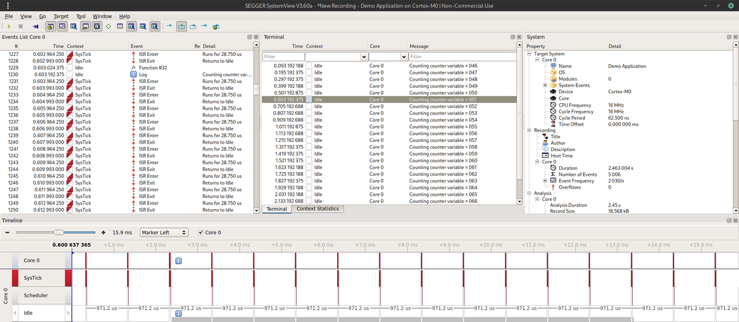Open the Context filter dropdown in Terminal
Image resolution: width=739 pixels, height=322 pixels.
pos(364,56)
